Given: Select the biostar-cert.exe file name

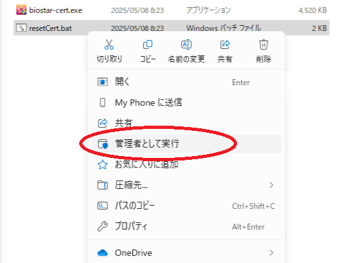Looking at the screenshot, I should point(56,10).
